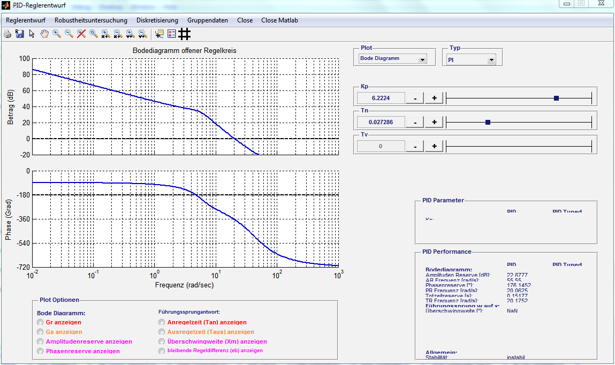Enable 'Gr anzeigen' radio button
The height and width of the screenshot is (365, 615).
[41, 322]
